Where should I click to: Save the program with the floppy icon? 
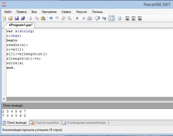point(17,18)
